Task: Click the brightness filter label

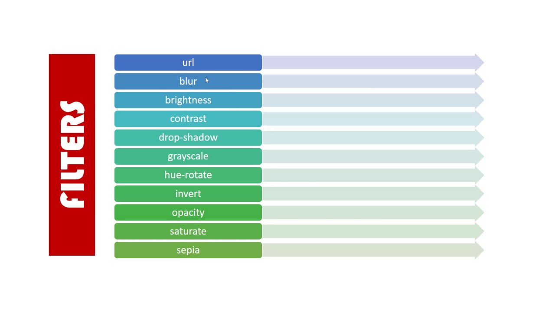Action: (188, 100)
